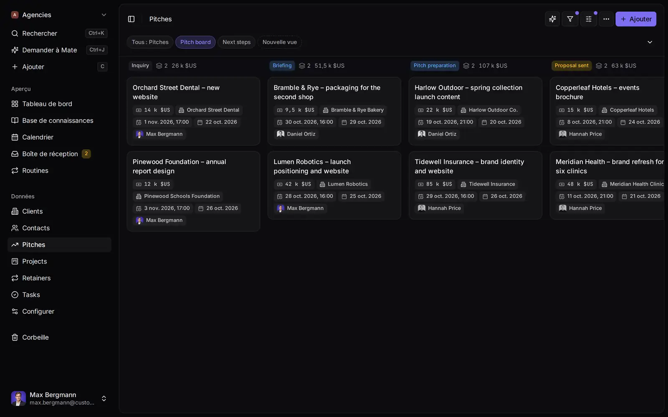
Task: Open Tableau de bord dashboard
Action: pyautogui.click(x=59, y=104)
